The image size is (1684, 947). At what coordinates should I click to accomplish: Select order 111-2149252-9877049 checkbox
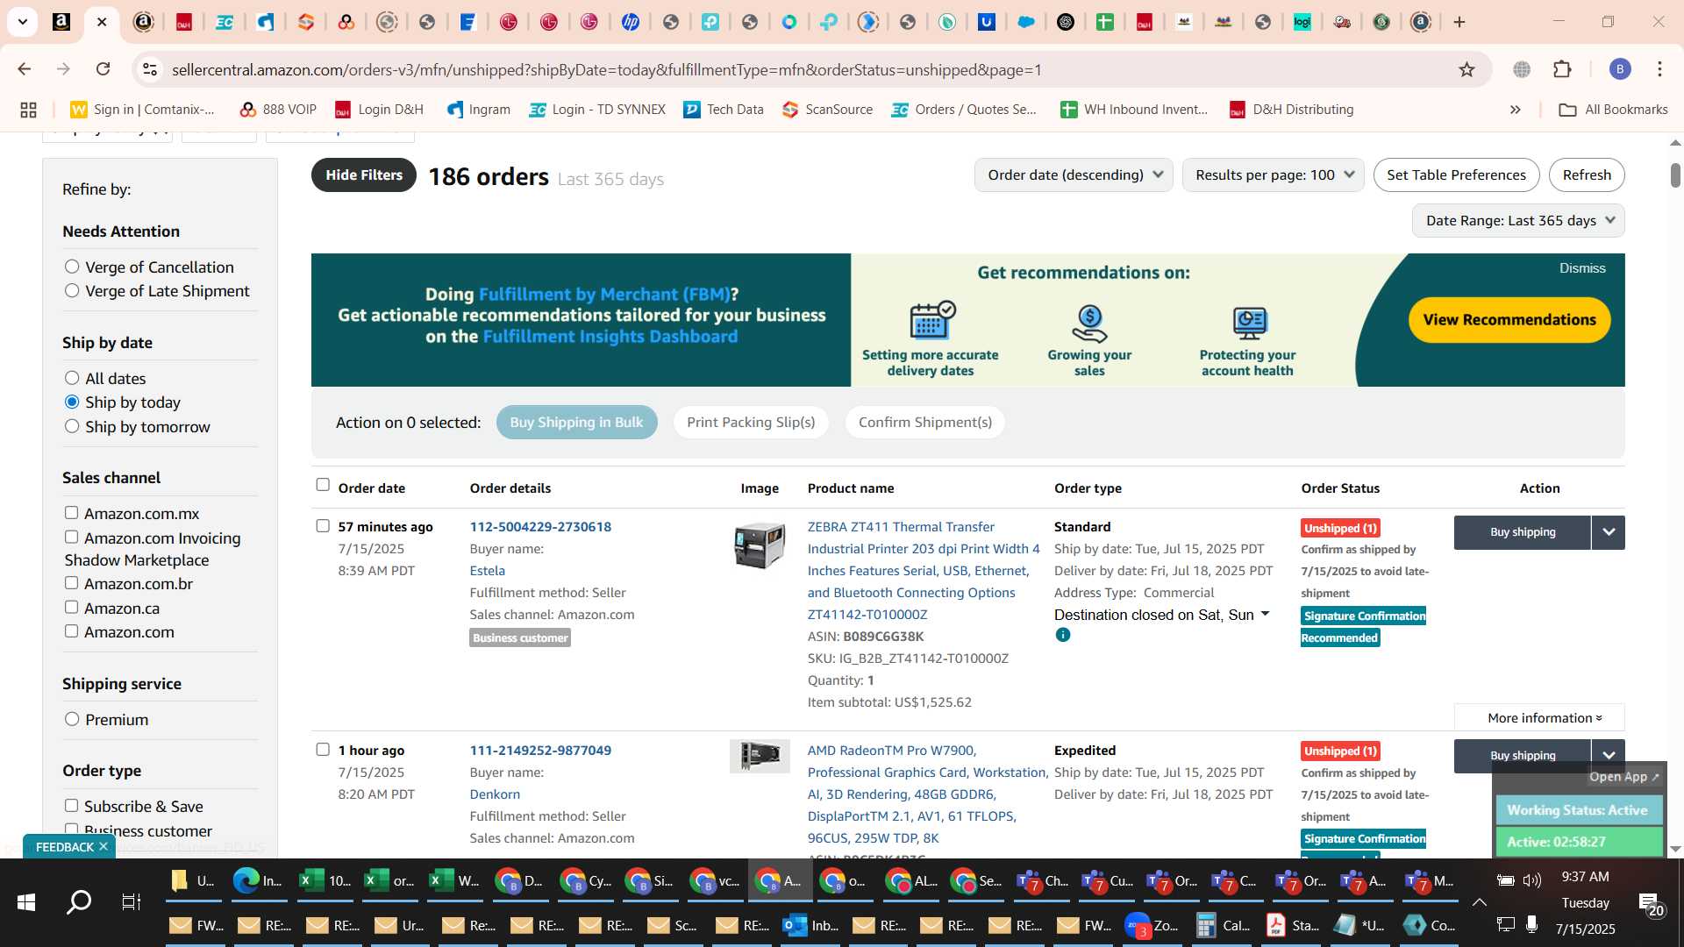(323, 750)
